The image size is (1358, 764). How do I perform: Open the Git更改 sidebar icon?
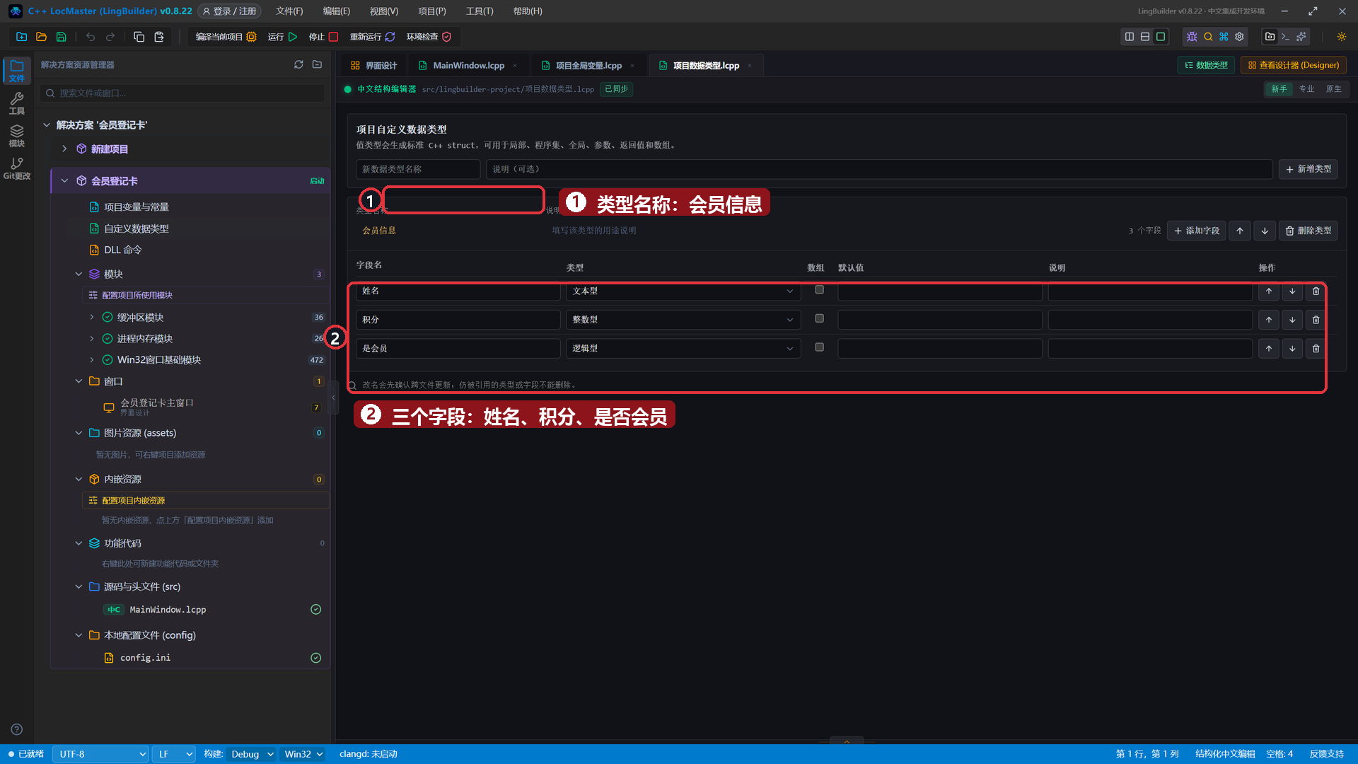coord(17,168)
